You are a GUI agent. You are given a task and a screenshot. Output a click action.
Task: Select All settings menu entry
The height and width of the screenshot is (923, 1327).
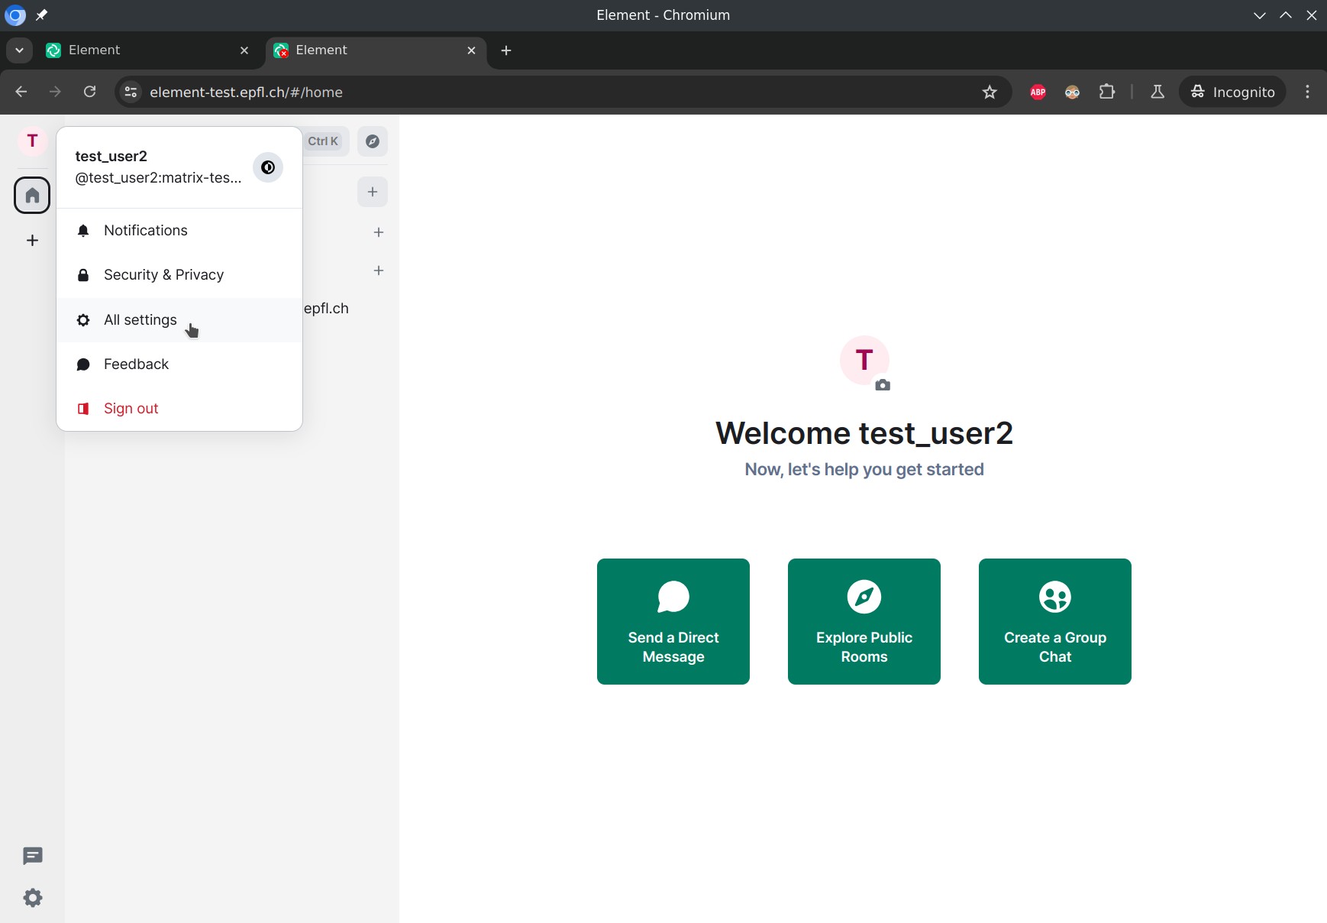[140, 320]
